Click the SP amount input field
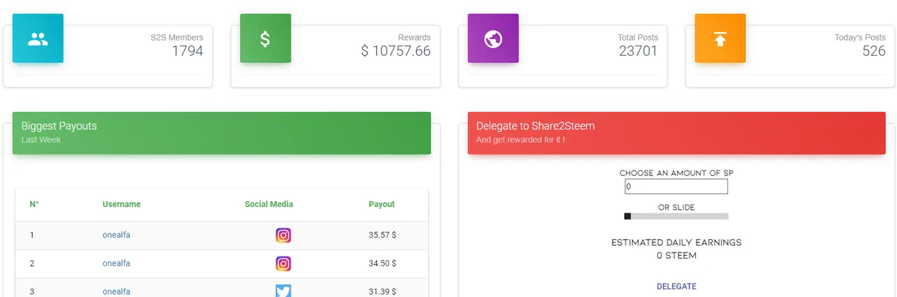Viewport: 897px width, 297px height. pos(676,187)
